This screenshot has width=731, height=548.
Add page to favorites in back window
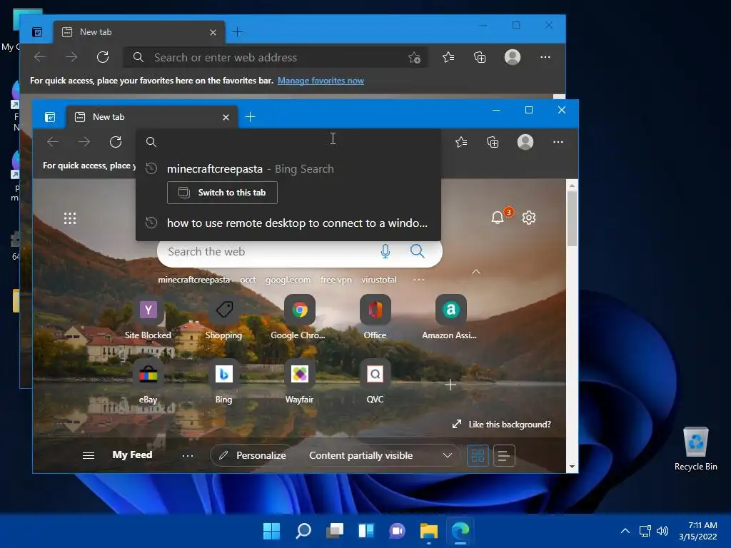(x=414, y=57)
